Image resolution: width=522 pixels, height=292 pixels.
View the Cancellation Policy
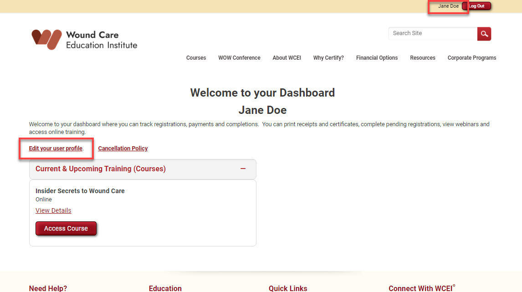point(123,148)
